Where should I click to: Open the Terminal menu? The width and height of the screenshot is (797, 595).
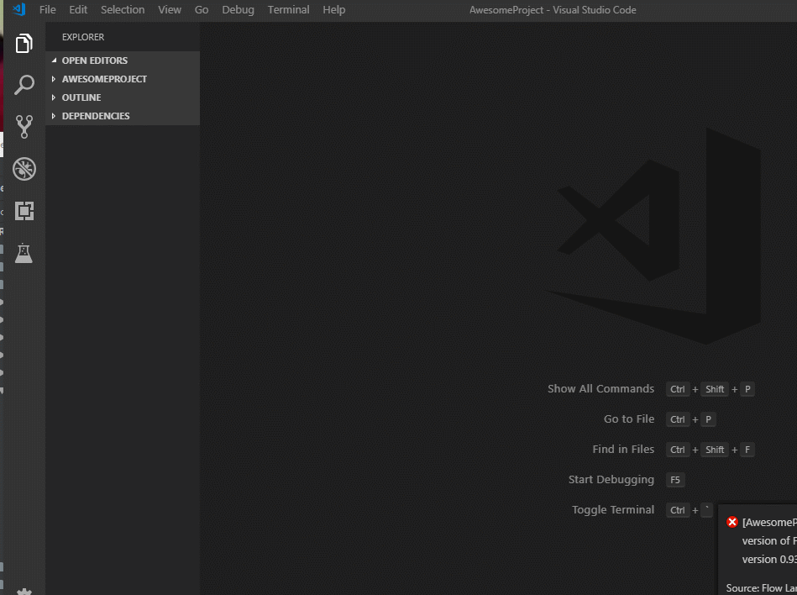coord(288,9)
